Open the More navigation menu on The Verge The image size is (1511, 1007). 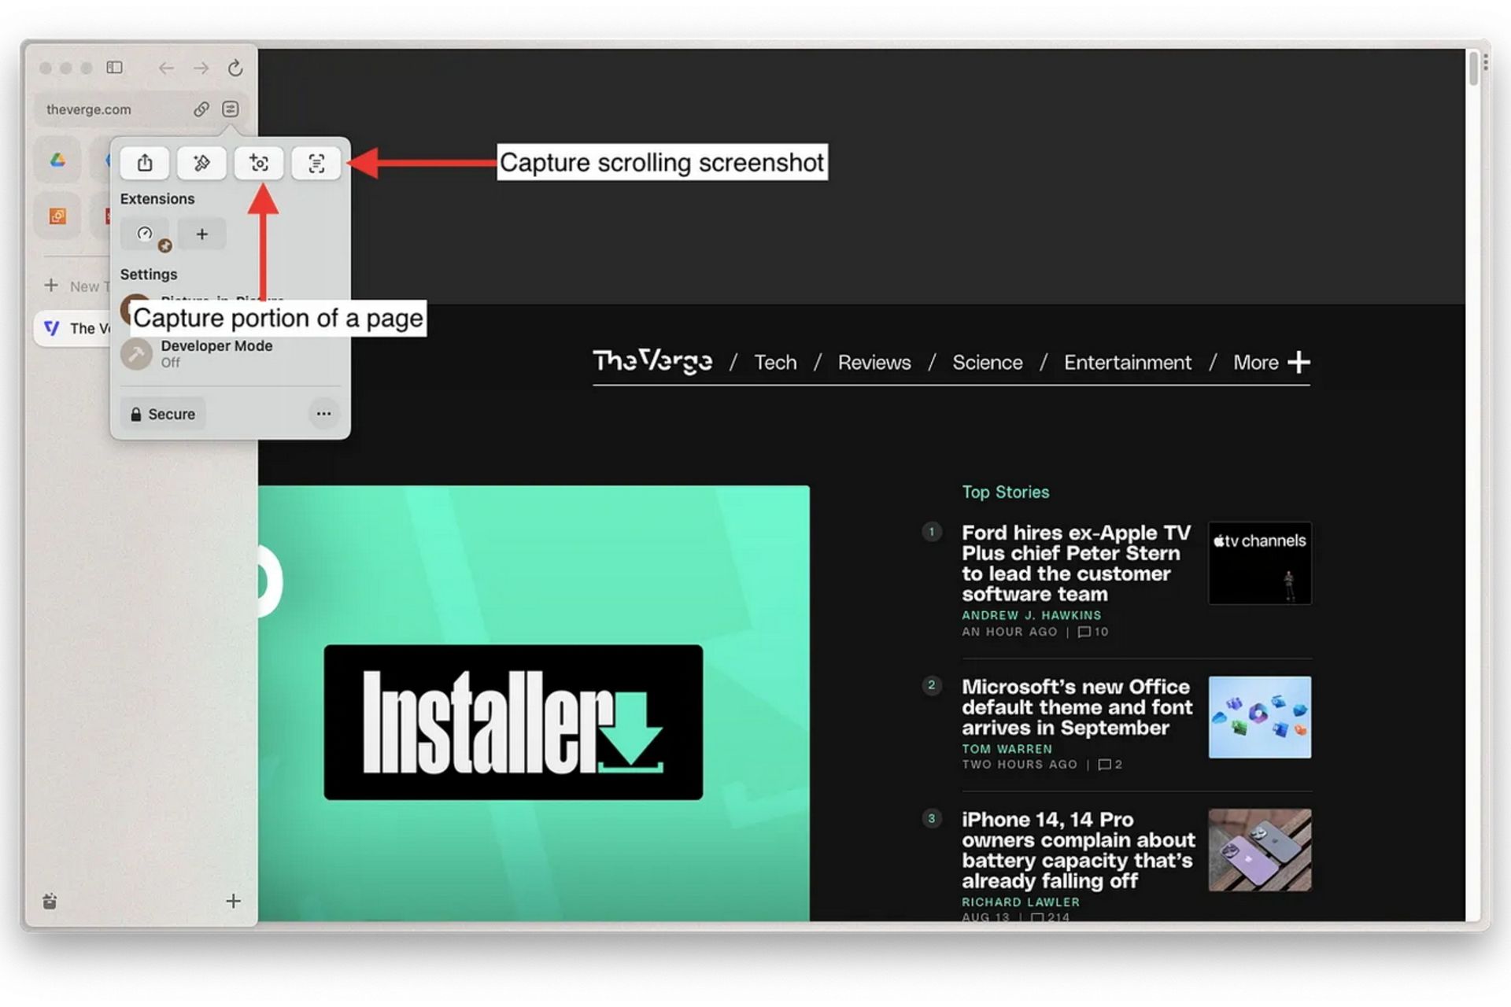pos(1270,361)
